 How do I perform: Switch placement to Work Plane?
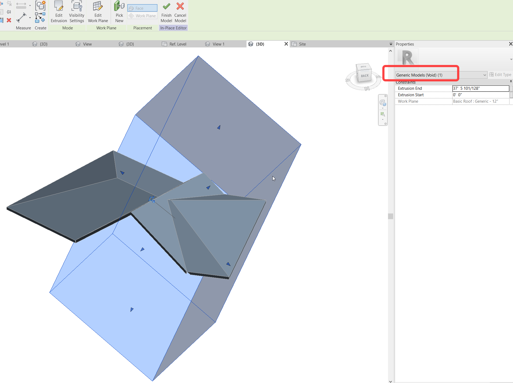(142, 16)
